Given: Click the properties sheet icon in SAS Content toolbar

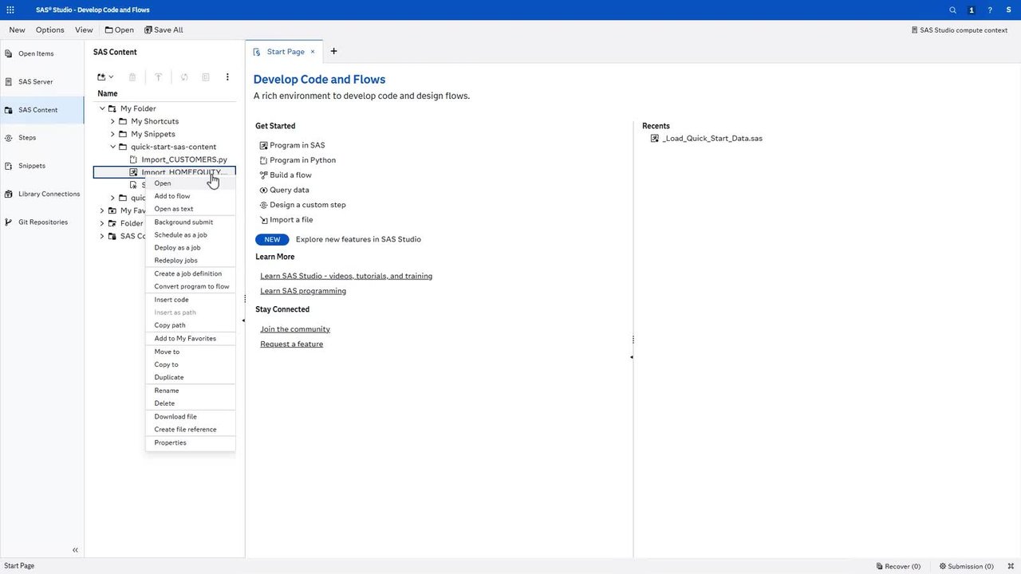Looking at the screenshot, I should [206, 77].
